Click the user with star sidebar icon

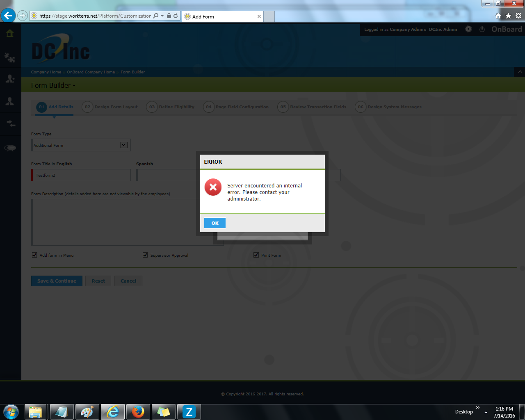pyautogui.click(x=10, y=79)
